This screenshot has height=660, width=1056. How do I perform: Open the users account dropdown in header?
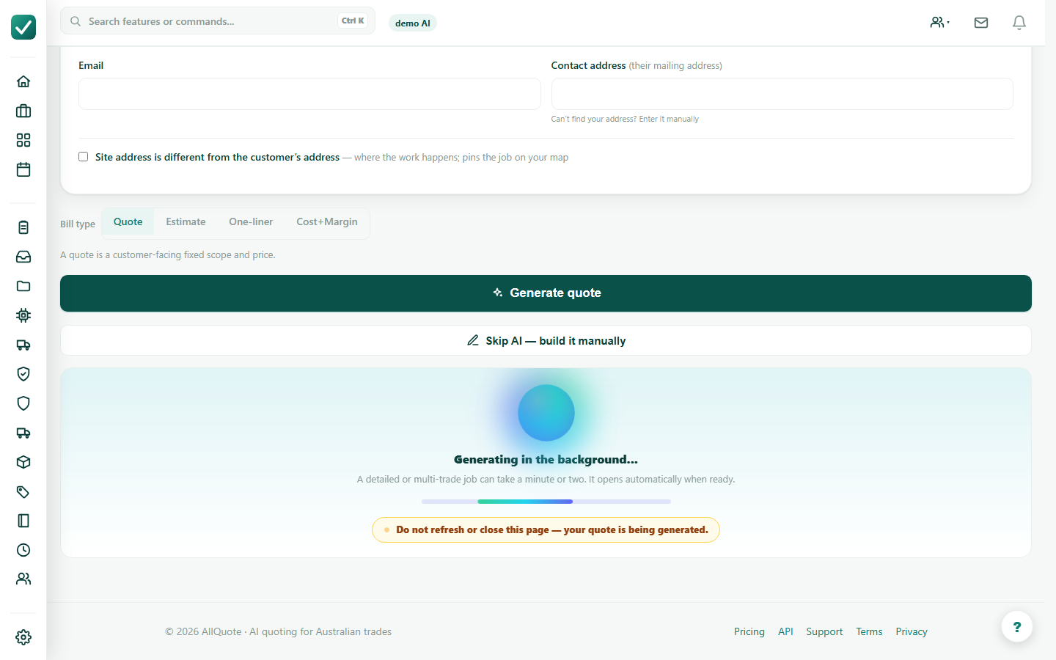coord(940,23)
